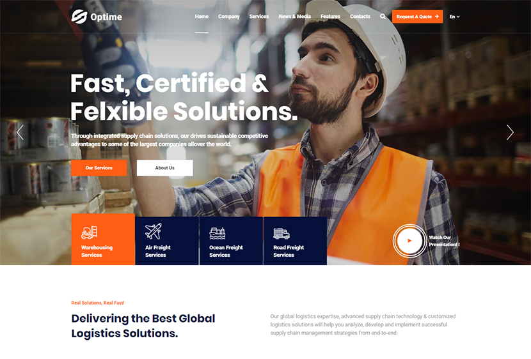Click 'Delivering the Best Global Logistics Solutions.' heading

click(143, 326)
